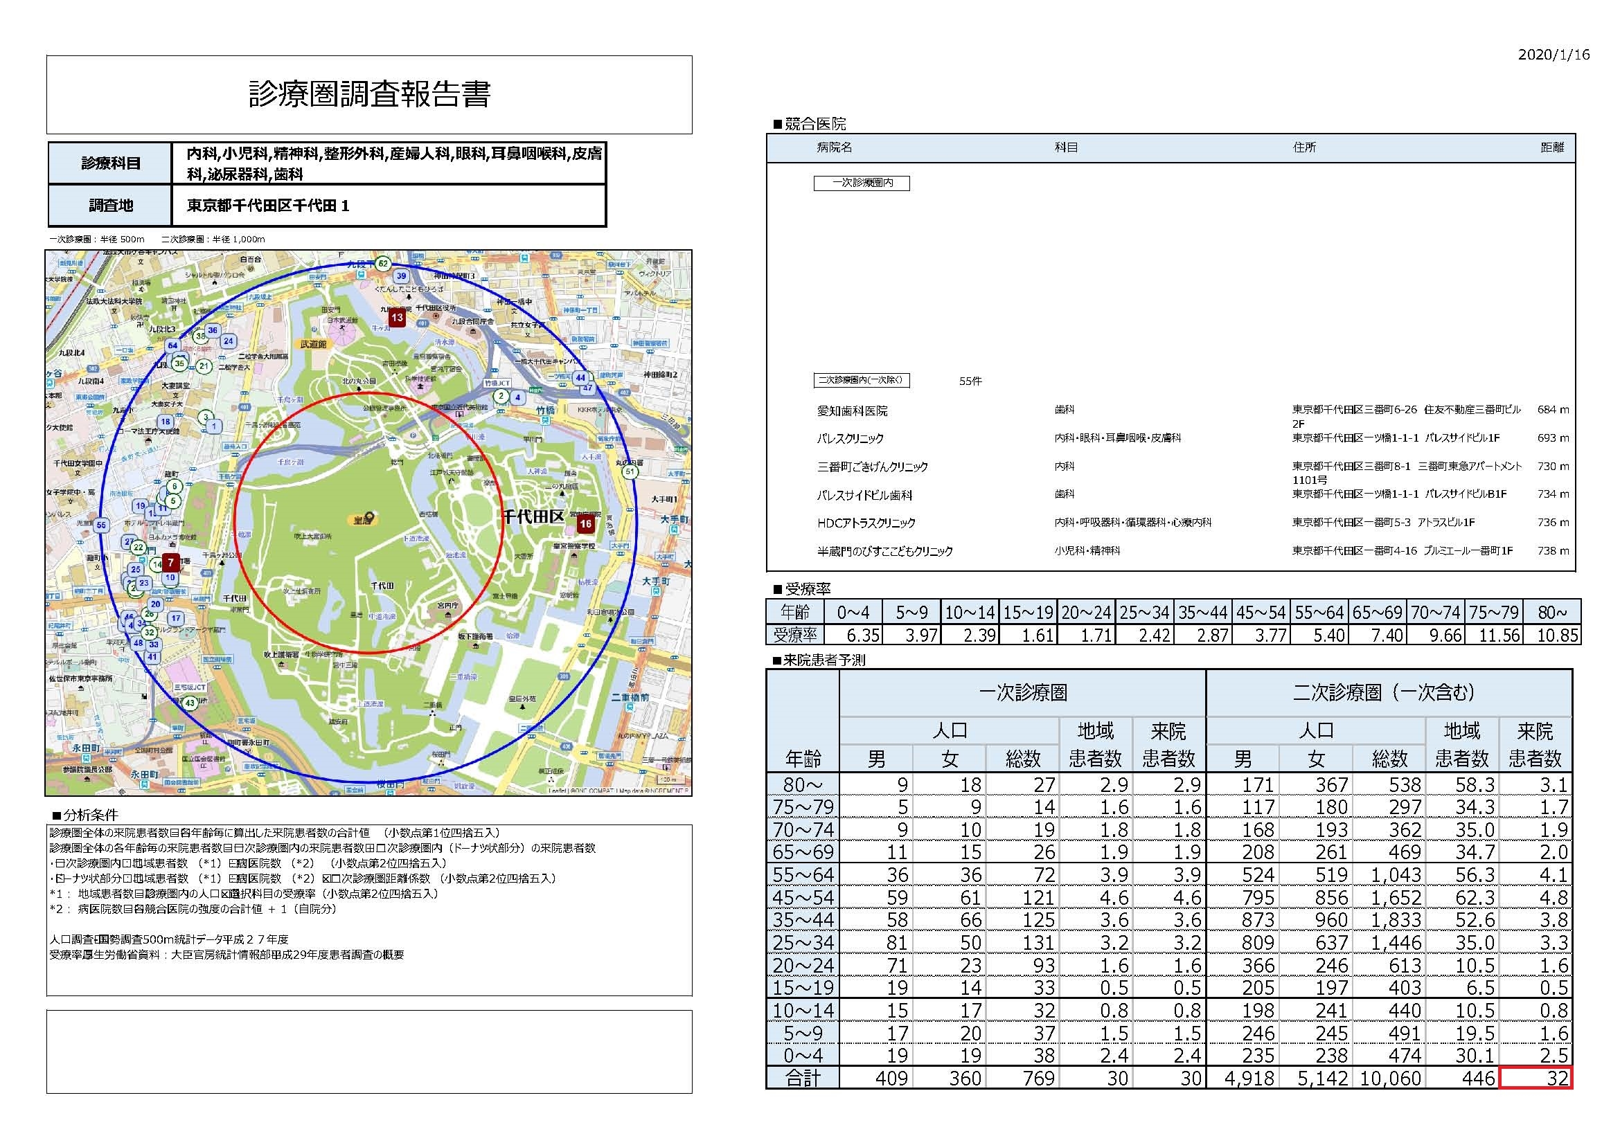Screen dimensions: 1620x1145
Task: Click green circle marker 35
Action: coord(180,364)
